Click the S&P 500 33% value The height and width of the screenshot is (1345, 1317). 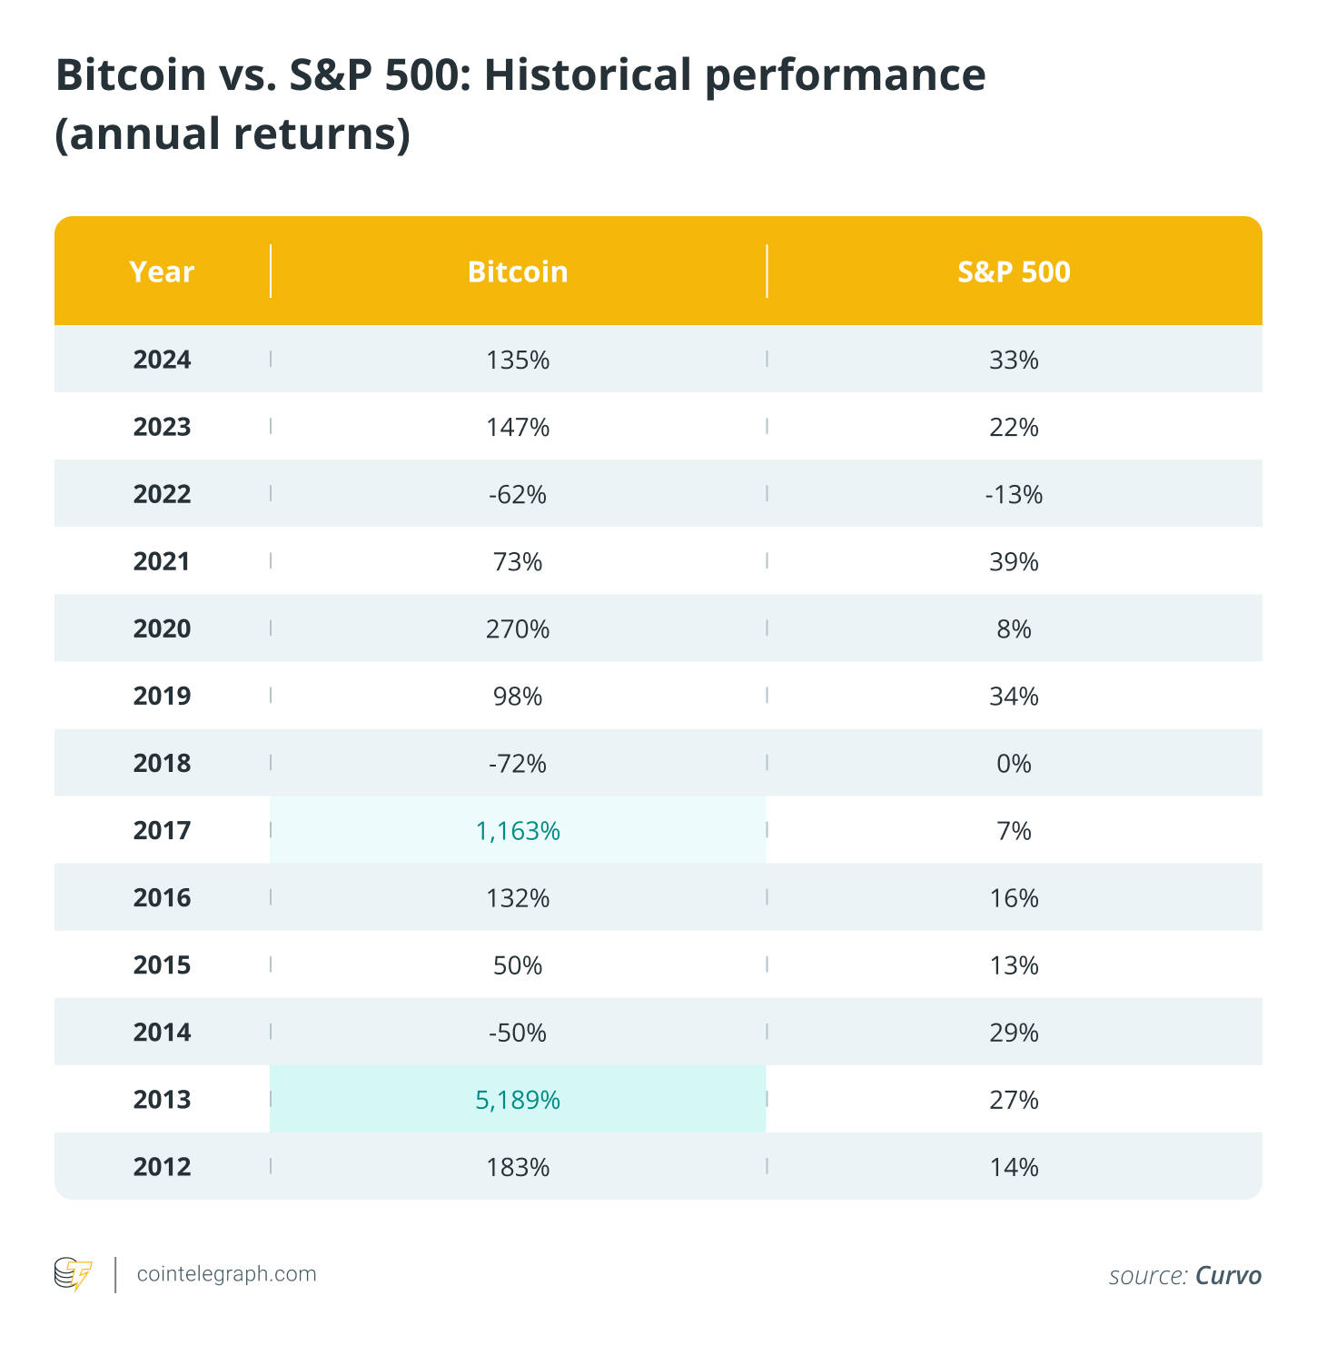[x=1014, y=361]
